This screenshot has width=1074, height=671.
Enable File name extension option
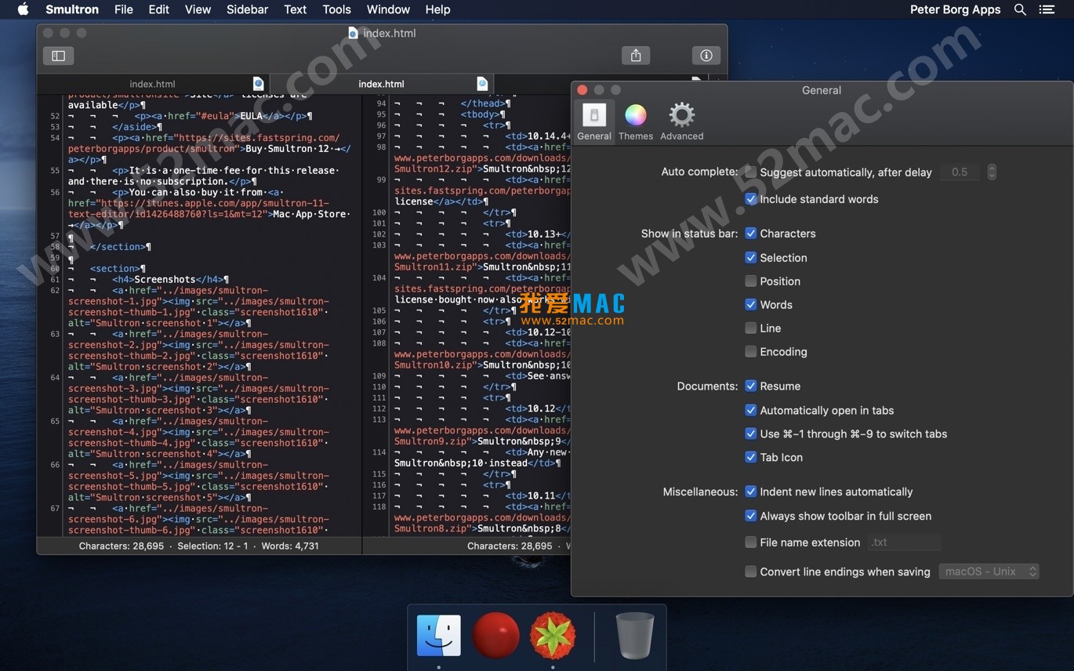pyautogui.click(x=750, y=542)
